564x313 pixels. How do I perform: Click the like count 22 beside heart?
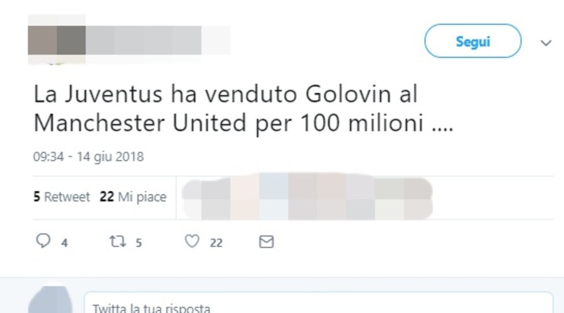point(216,243)
